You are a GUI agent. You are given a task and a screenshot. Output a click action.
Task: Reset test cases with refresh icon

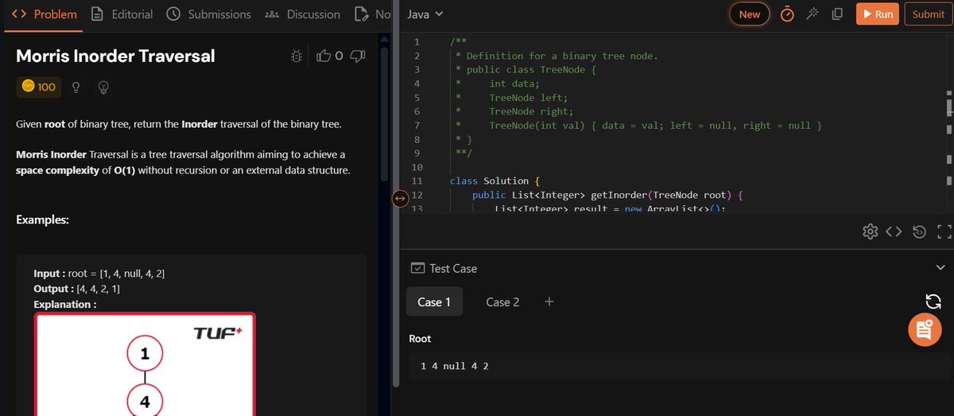933,301
